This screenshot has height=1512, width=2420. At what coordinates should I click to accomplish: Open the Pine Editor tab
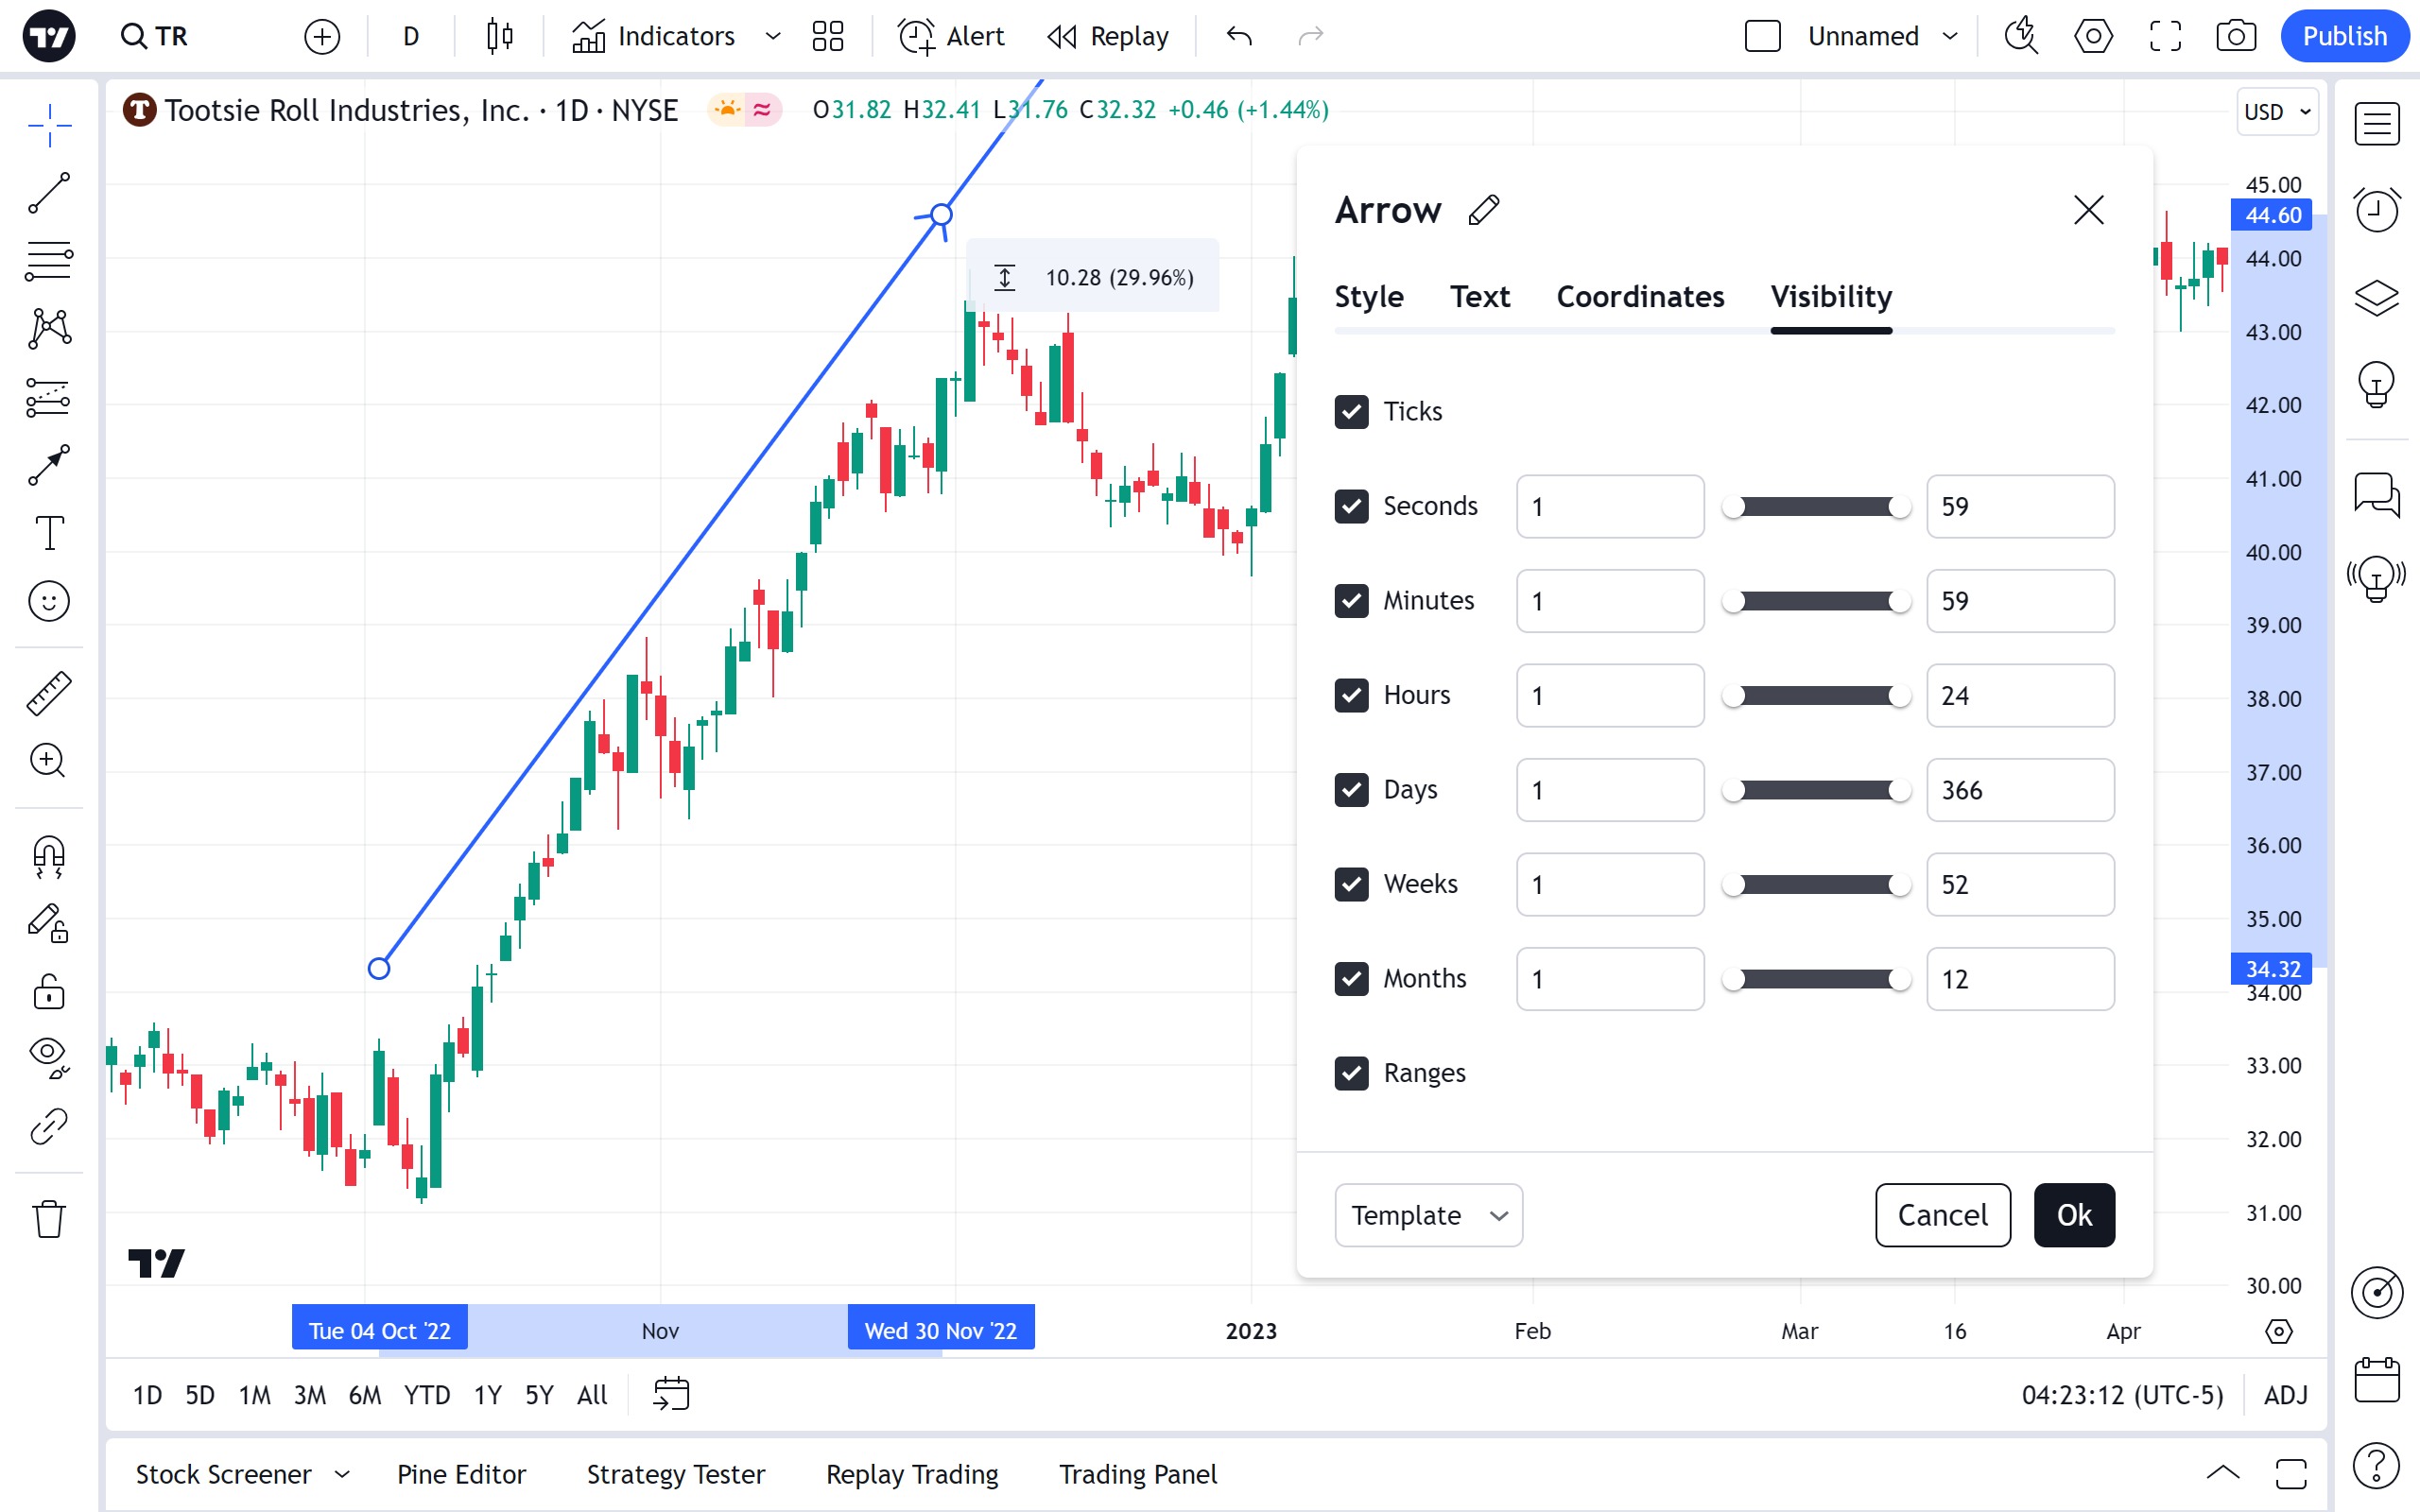[461, 1474]
